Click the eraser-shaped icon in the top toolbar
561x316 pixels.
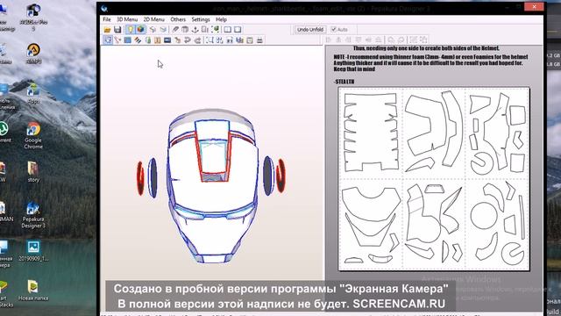175,29
